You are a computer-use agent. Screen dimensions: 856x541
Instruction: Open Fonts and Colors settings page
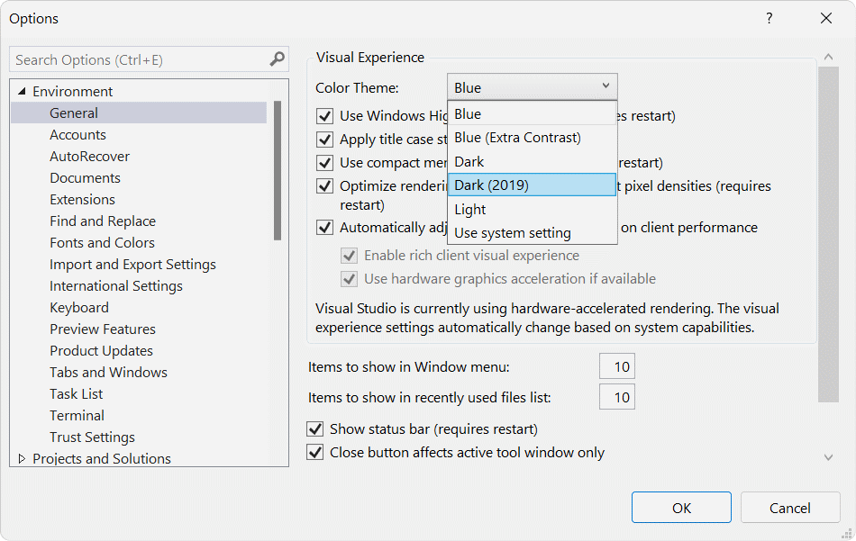pyautogui.click(x=102, y=243)
